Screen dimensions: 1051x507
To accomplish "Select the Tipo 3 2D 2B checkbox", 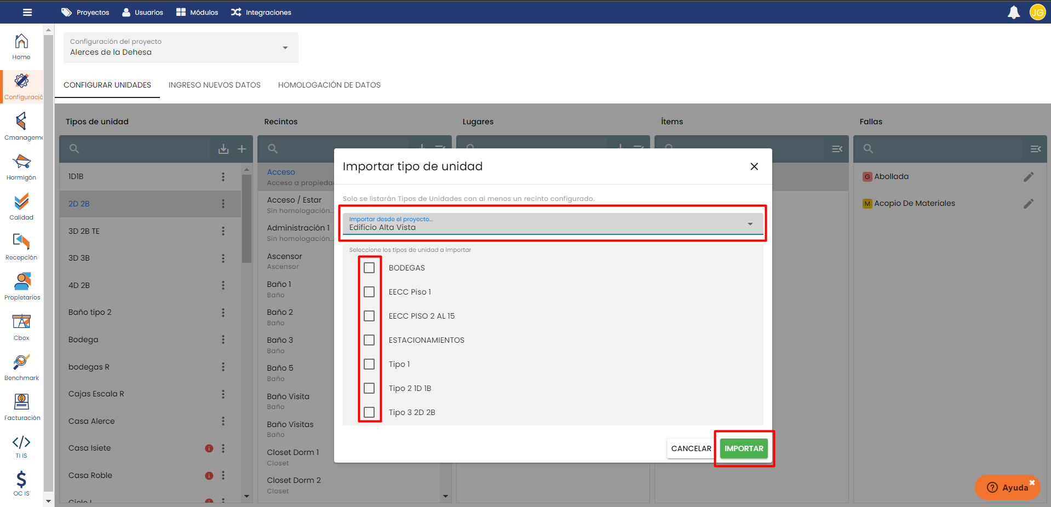I will coord(369,412).
